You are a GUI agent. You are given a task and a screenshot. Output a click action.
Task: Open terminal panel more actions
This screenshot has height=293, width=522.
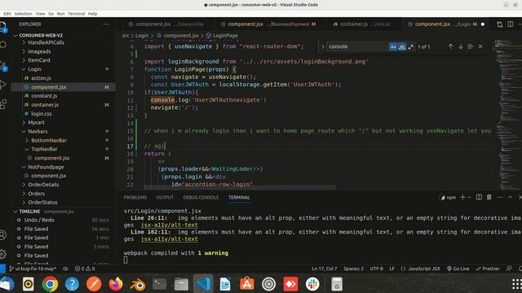point(500,197)
